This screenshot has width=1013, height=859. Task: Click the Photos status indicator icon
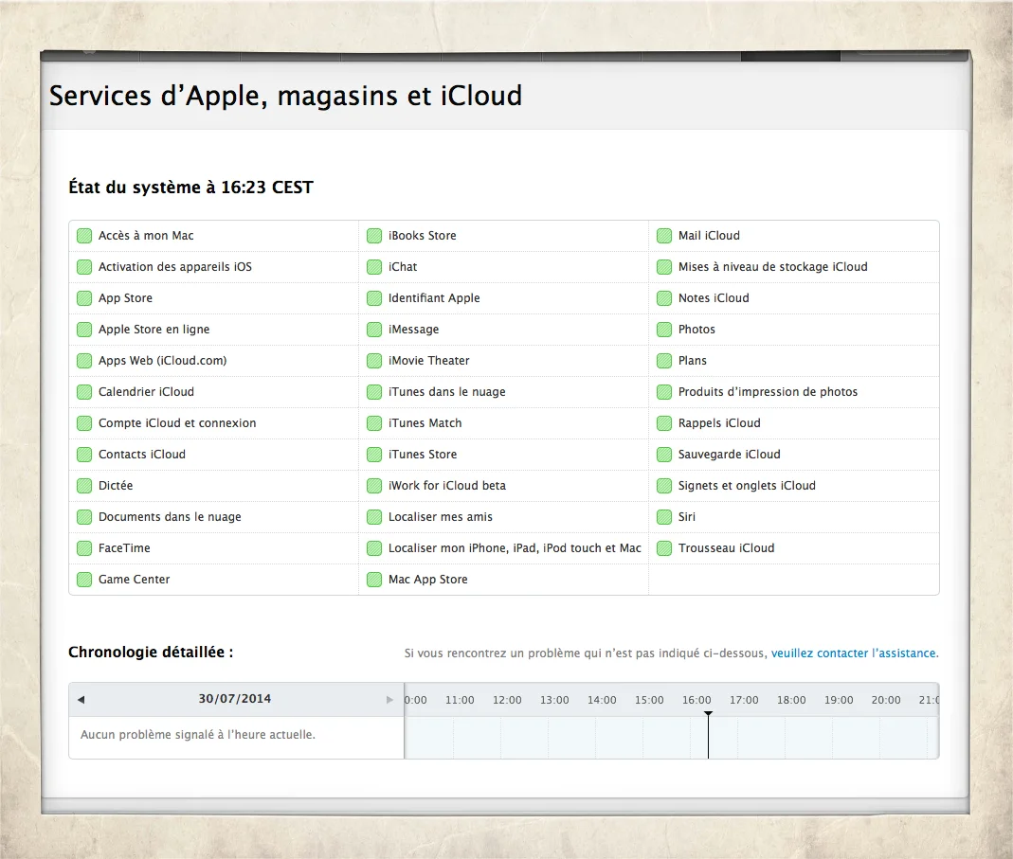(x=664, y=330)
